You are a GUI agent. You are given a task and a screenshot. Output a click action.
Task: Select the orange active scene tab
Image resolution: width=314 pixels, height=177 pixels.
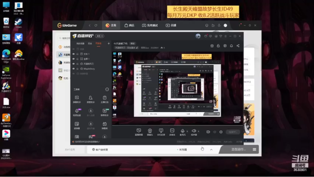click(x=99, y=44)
